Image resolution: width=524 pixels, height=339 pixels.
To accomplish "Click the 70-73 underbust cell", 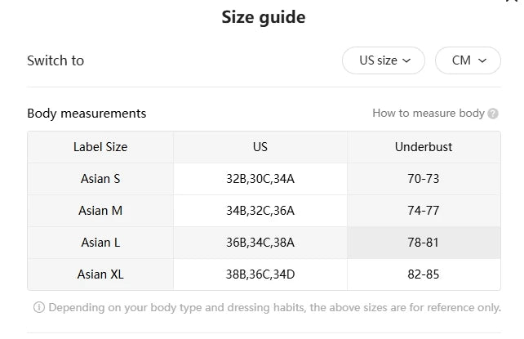I will [x=424, y=179].
